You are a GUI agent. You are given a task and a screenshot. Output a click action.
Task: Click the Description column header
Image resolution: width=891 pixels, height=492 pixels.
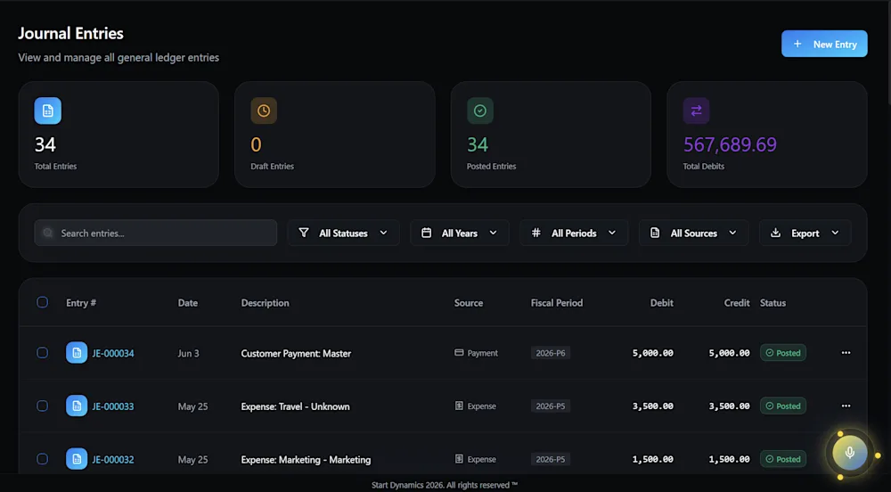click(266, 303)
